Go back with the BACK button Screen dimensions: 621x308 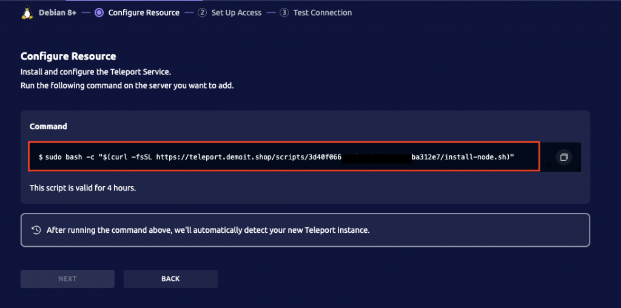coord(170,279)
